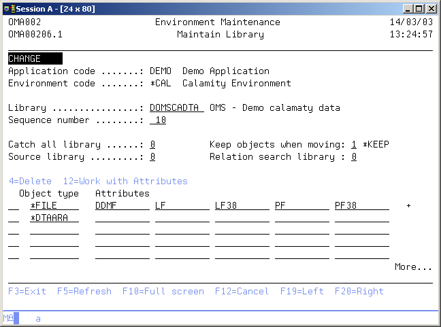Activate F10=Full screen option
The image size is (441, 327).
[x=163, y=291]
